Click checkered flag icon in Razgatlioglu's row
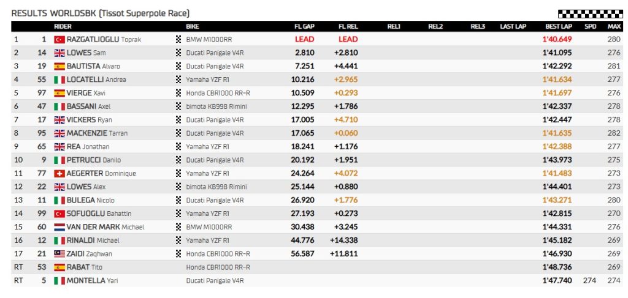 179,39
